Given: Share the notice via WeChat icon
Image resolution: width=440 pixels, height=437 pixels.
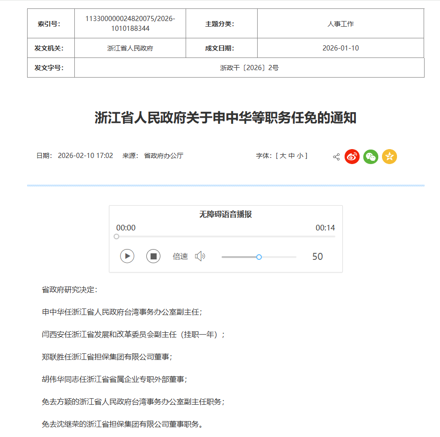Looking at the screenshot, I should tap(371, 157).
